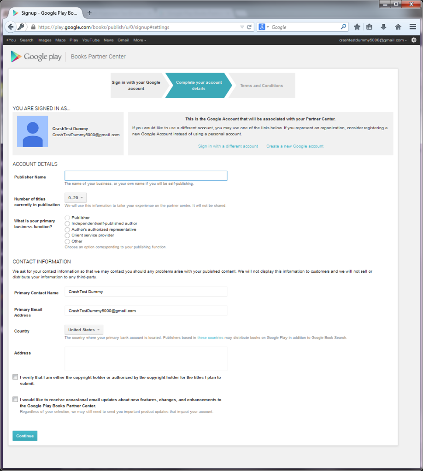The width and height of the screenshot is (423, 471).
Task: Open the Country dropdown showing United States
Action: tap(84, 330)
